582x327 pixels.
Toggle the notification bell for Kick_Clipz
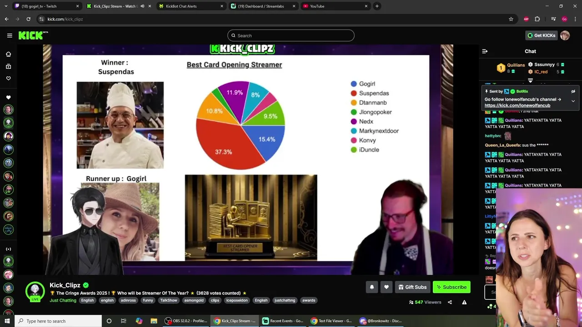[x=372, y=287]
